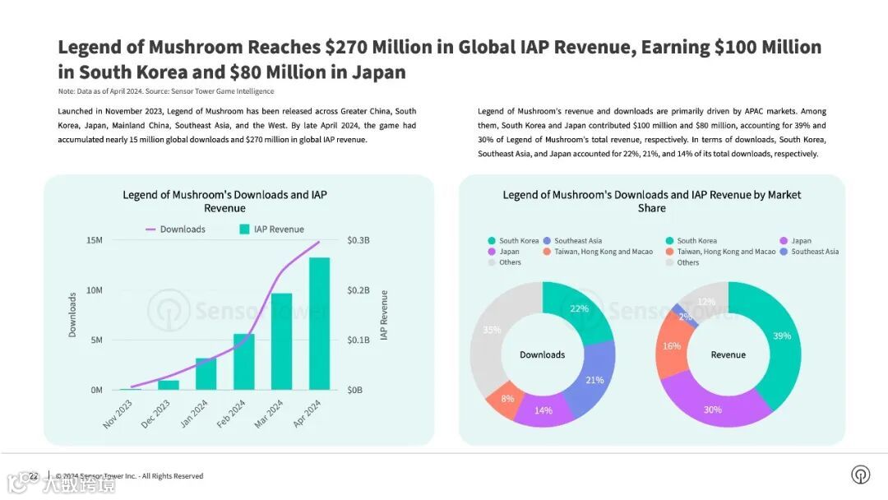
Task: Click Taiwan, Hong Kong and Macao swatch above Downloads donut
Action: pos(547,252)
